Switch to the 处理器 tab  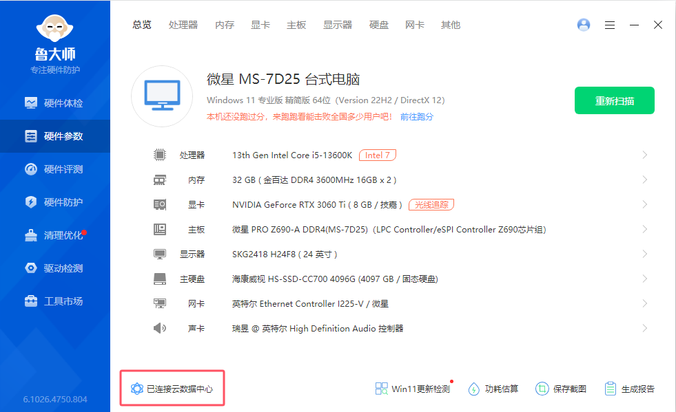(x=183, y=25)
